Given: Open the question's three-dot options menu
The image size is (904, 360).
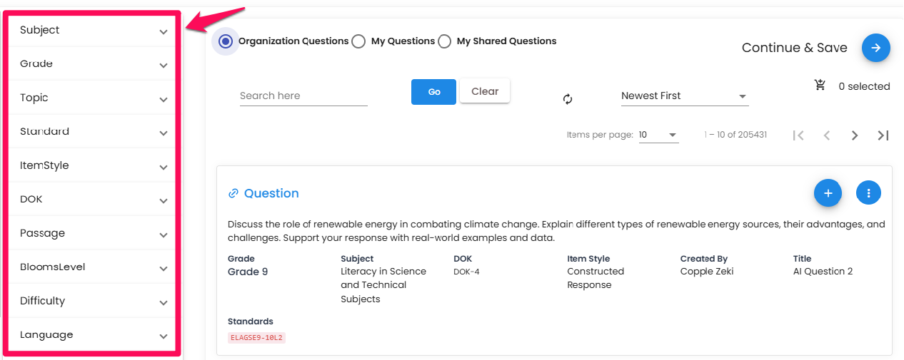Looking at the screenshot, I should click(x=868, y=192).
